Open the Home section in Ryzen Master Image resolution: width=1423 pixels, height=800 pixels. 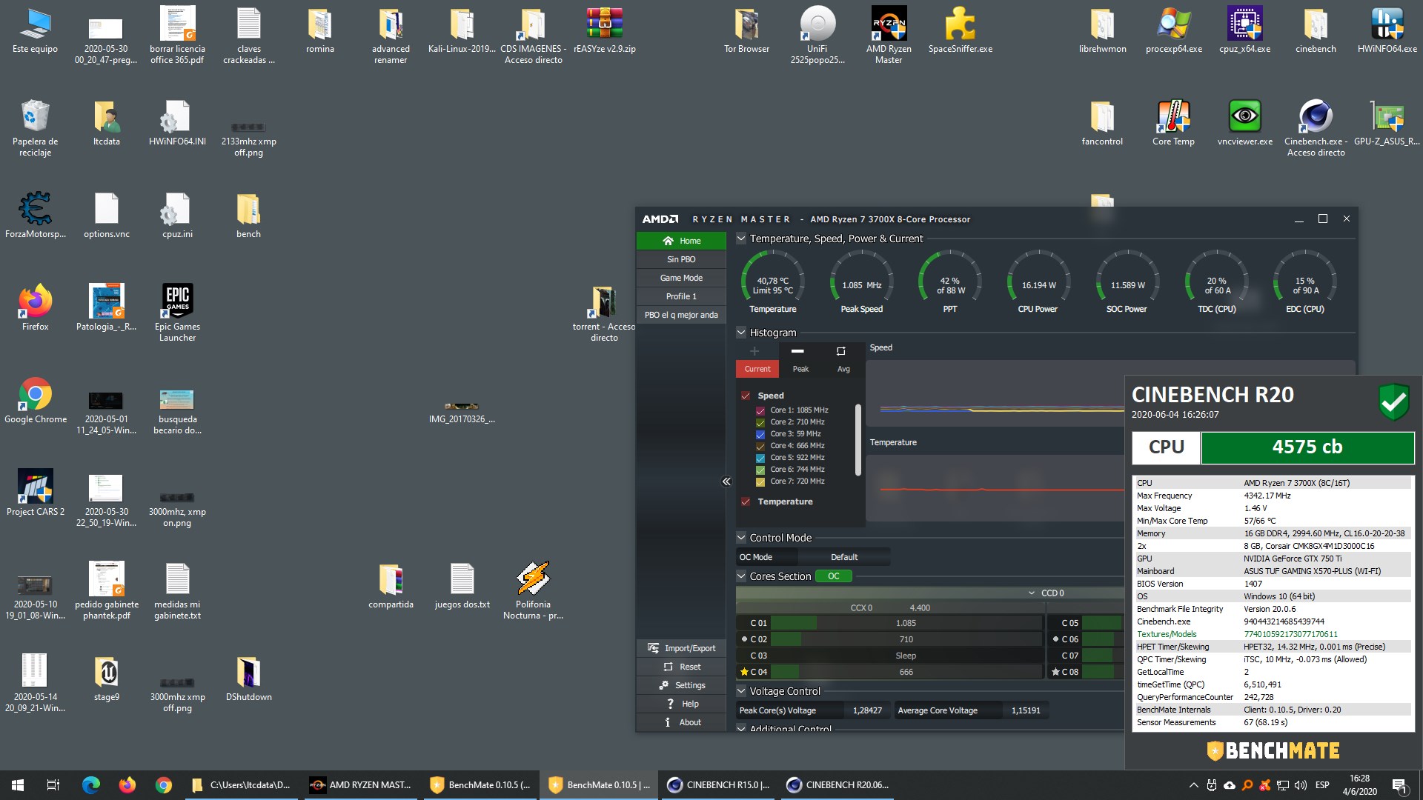pyautogui.click(x=681, y=241)
